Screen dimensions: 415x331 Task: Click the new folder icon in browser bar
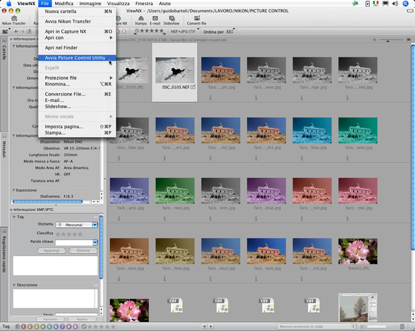[5, 31]
